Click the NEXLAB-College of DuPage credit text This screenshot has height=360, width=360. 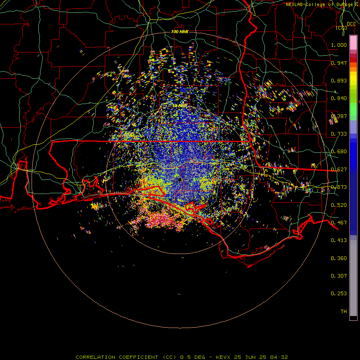click(322, 4)
